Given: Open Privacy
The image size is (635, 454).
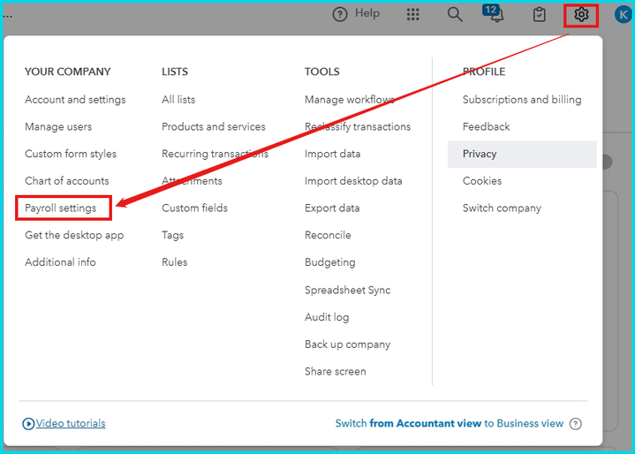Looking at the screenshot, I should coord(522,155).
